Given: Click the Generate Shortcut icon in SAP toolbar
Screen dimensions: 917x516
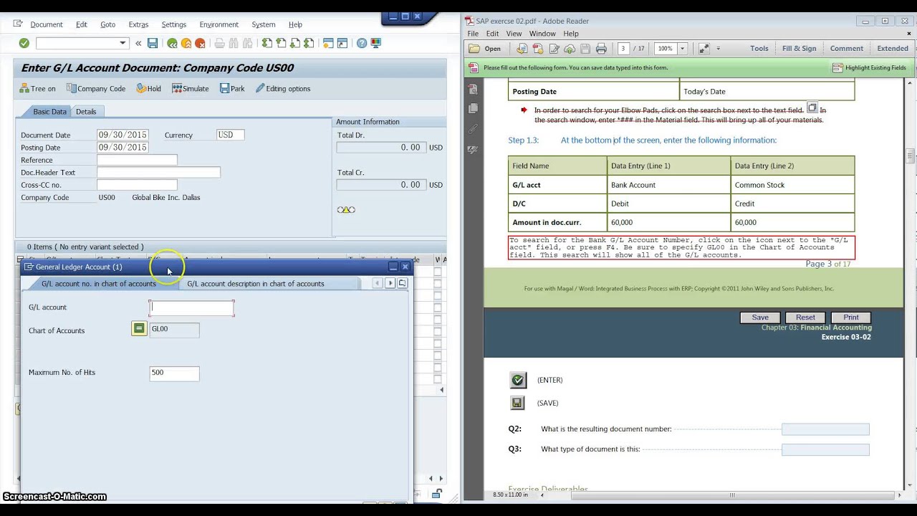Looking at the screenshot, I should [342, 44].
